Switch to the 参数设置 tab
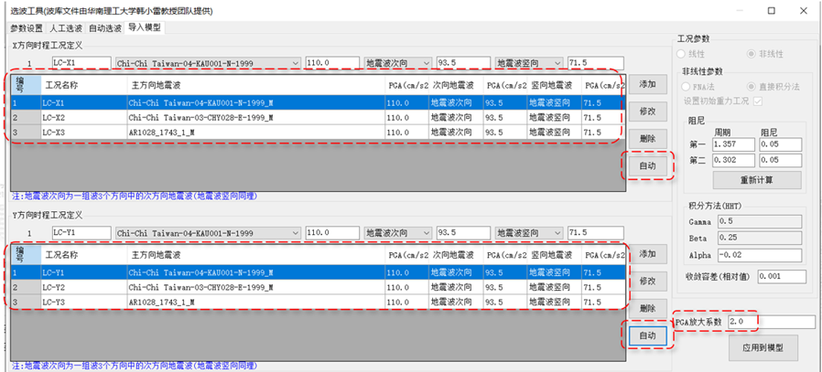The height and width of the screenshot is (372, 822). tap(27, 28)
